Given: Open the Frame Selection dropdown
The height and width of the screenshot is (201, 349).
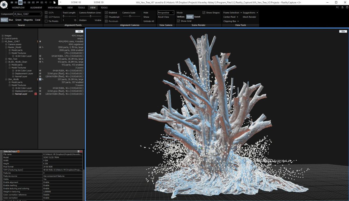Looking at the screenshot, I should coord(232,13).
